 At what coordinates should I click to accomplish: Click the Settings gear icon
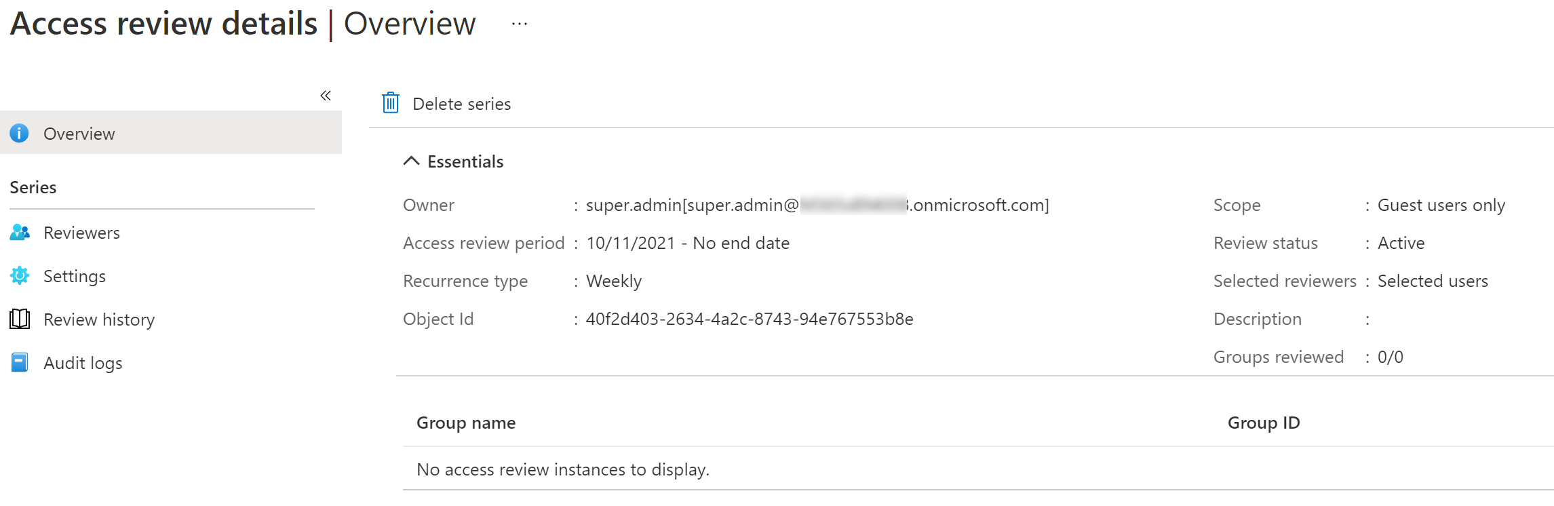20,275
